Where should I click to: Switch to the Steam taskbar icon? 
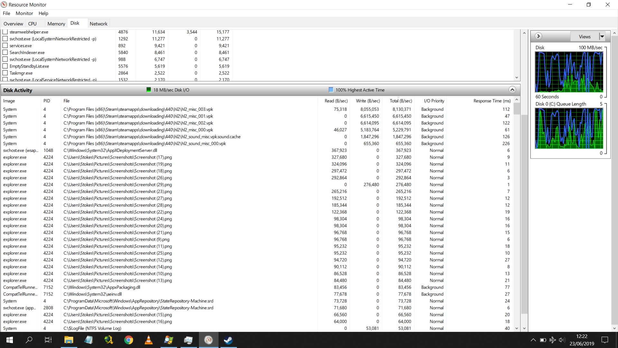(x=228, y=340)
